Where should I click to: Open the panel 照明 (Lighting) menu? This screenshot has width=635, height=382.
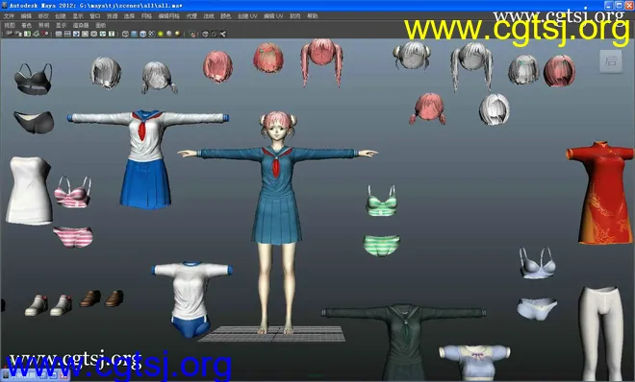point(43,25)
